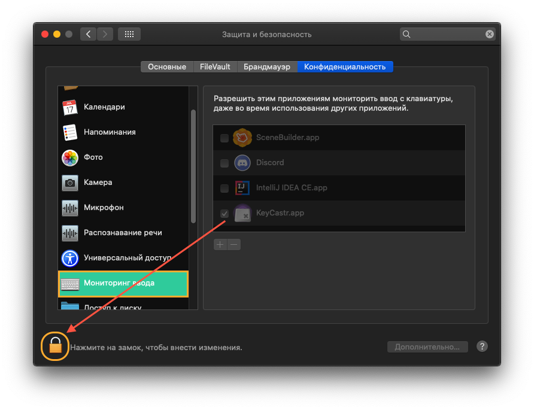
Task: Select the Camera icon in sidebar
Action: click(x=70, y=183)
